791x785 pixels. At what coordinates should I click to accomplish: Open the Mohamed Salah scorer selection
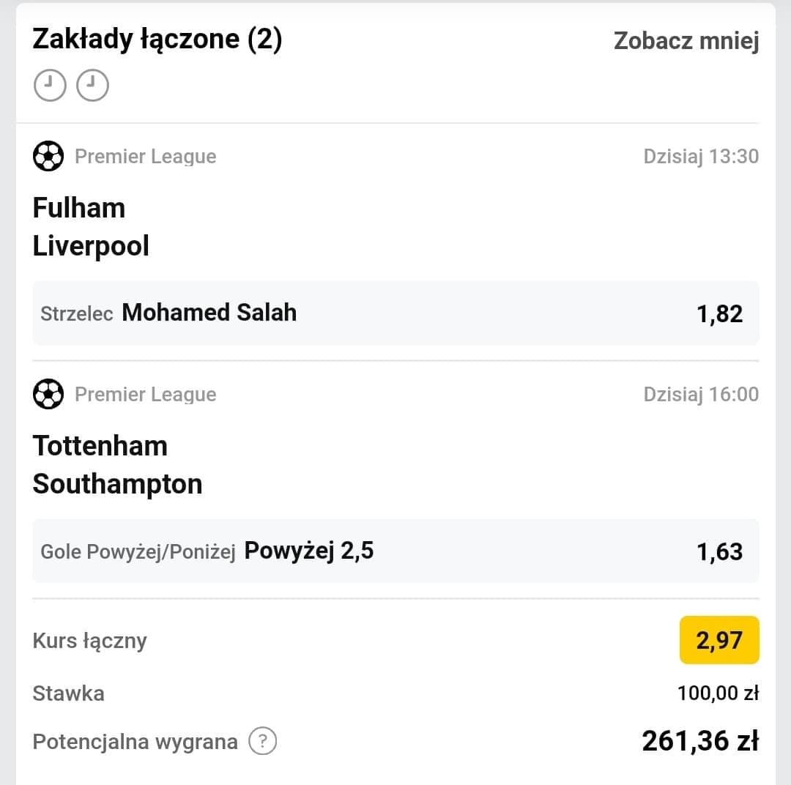click(x=209, y=313)
